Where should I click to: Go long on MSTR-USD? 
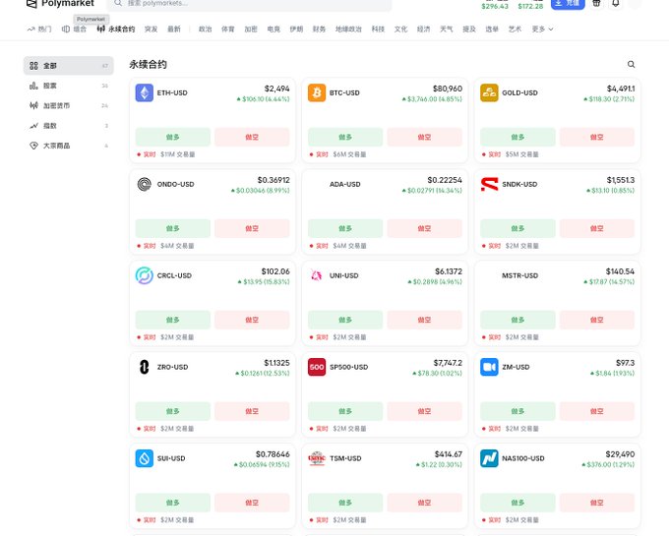(x=517, y=320)
